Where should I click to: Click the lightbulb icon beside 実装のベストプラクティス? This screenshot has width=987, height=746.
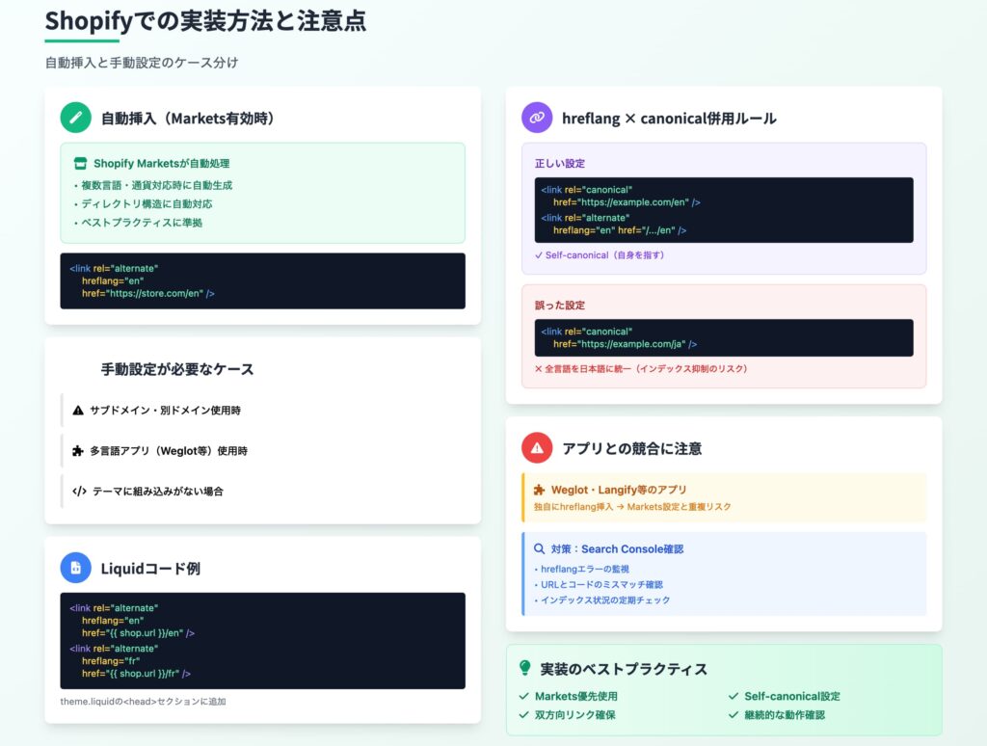[x=525, y=668]
